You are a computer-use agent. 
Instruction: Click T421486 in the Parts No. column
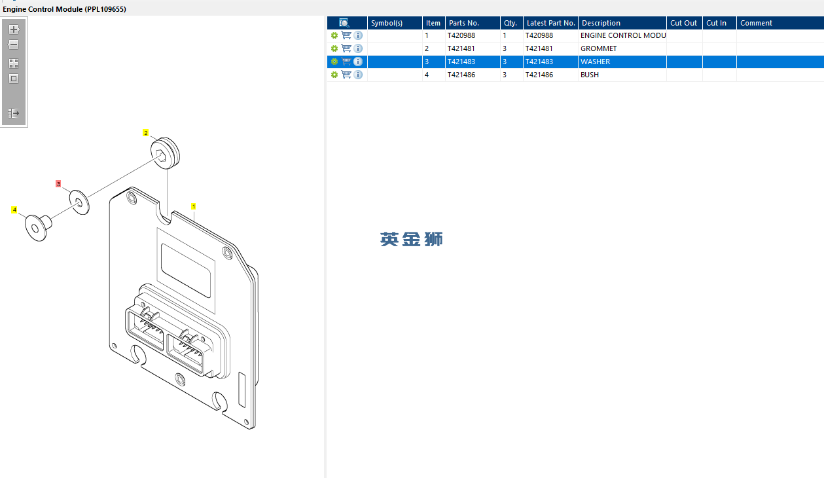pos(461,75)
